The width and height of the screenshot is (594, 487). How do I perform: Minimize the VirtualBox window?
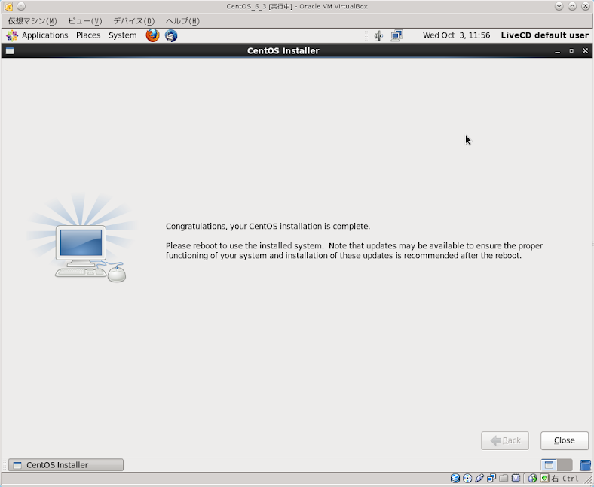pyautogui.click(x=559, y=6)
